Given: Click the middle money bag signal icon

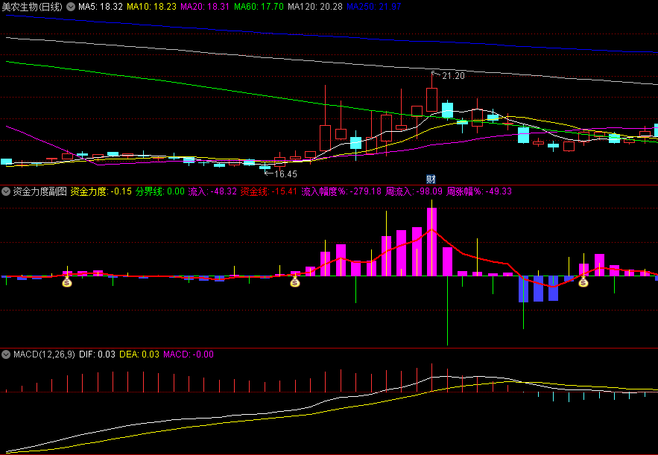Looking at the screenshot, I should pyautogui.click(x=295, y=283).
